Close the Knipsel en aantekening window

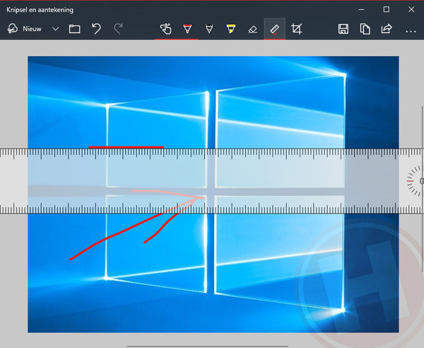(411, 9)
